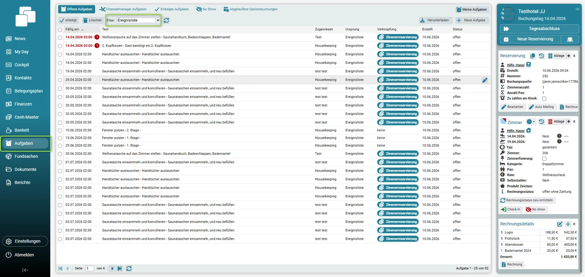
Task: Toggle the Zimmerfixierung checkbox
Action: (544, 159)
